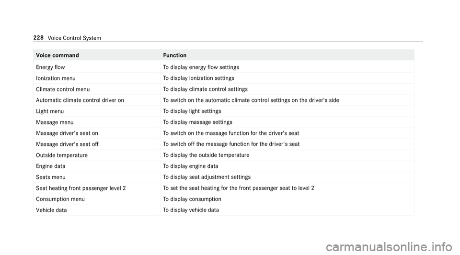460x255 pixels.
Task: Click 'Massage driver's seat on' entry
Action: click(67, 133)
